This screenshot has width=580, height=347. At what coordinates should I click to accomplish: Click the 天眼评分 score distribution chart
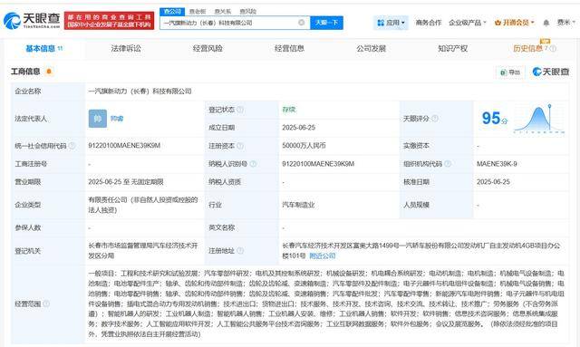click(x=539, y=119)
